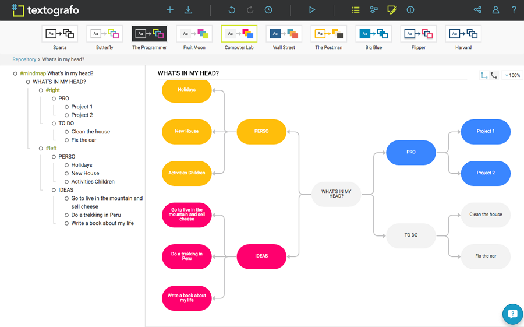Click the download icon in top toolbar
The width and height of the screenshot is (524, 327).
tap(188, 10)
